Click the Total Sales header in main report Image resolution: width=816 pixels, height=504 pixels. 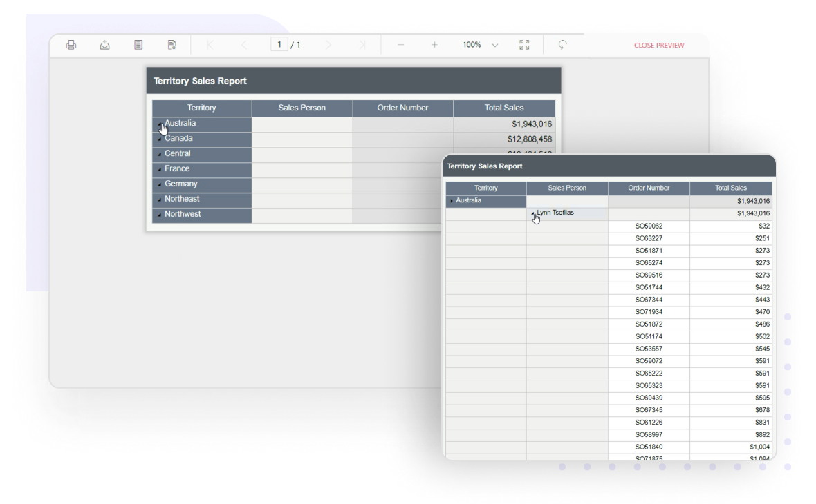(x=504, y=108)
